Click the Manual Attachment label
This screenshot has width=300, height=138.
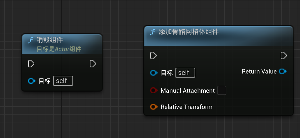click(x=188, y=90)
